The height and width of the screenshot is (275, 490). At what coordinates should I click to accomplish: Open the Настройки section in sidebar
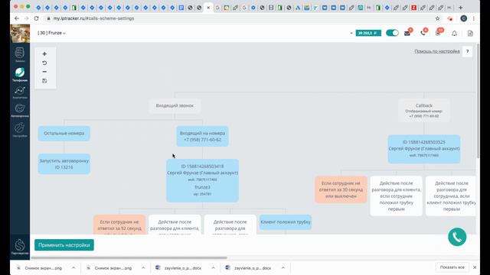(x=20, y=129)
